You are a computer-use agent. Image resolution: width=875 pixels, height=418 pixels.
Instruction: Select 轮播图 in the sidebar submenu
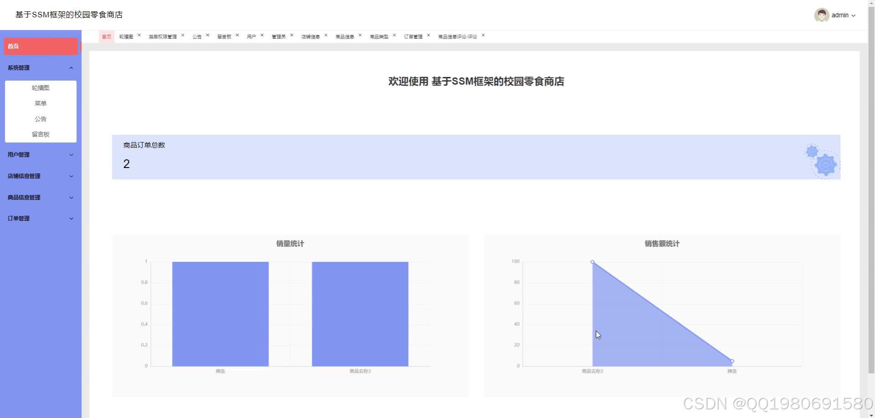[x=41, y=87]
